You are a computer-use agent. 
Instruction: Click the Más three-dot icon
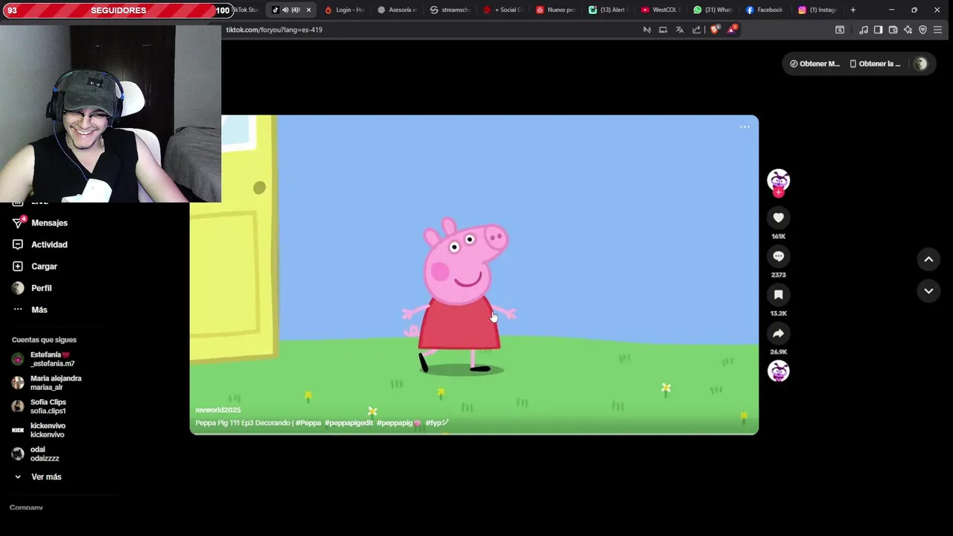(x=18, y=310)
